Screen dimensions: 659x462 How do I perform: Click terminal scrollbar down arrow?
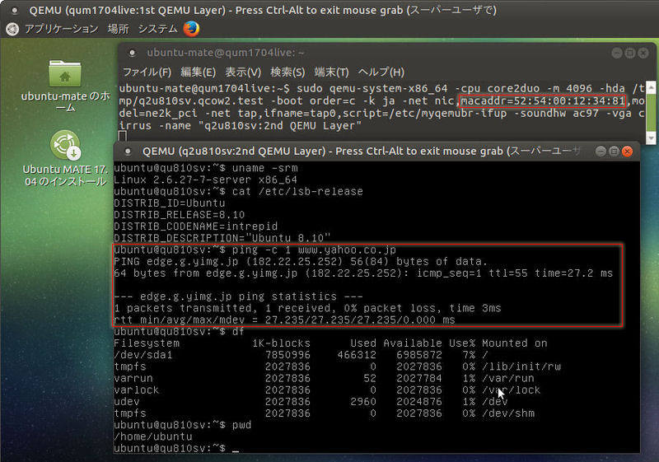point(651,138)
